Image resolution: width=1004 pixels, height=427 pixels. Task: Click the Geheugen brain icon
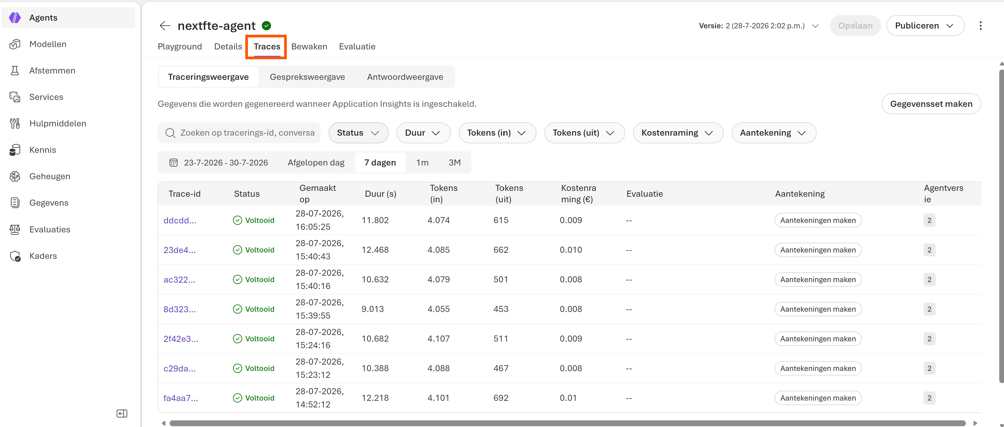pyautogui.click(x=15, y=177)
